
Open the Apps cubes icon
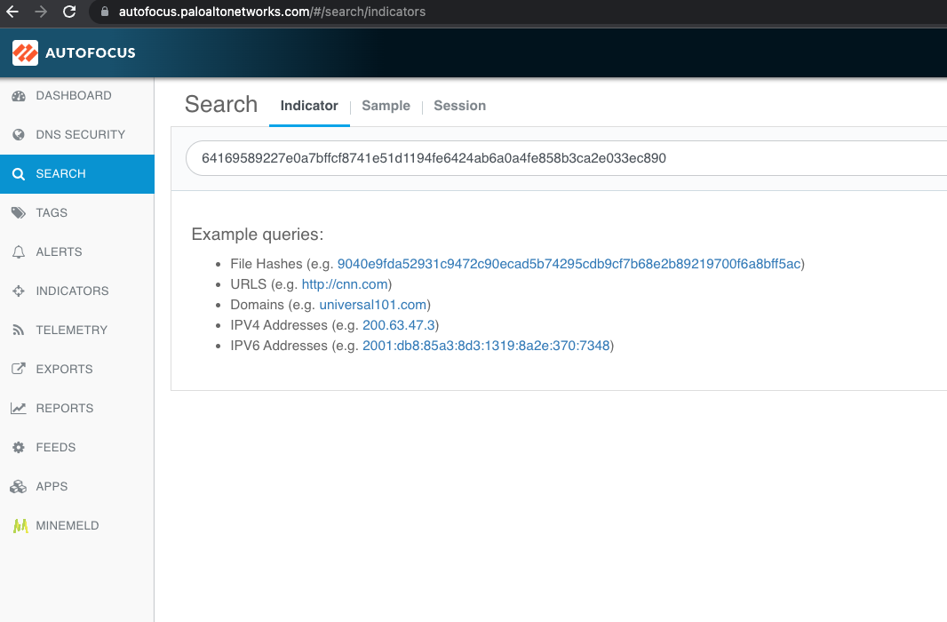click(x=18, y=487)
